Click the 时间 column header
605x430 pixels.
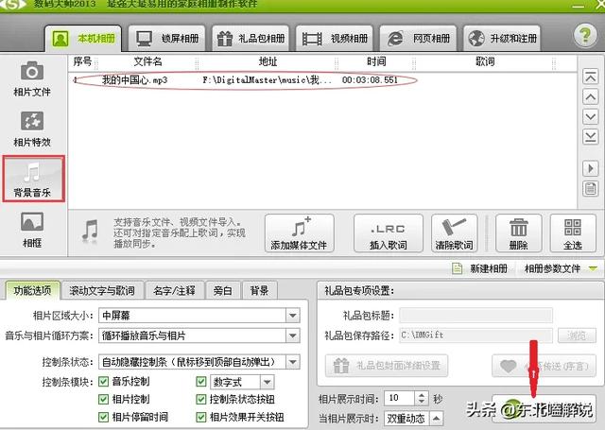point(376,61)
